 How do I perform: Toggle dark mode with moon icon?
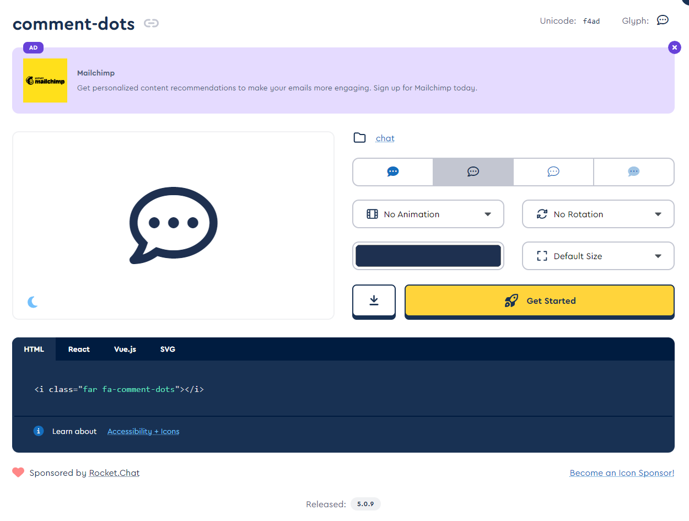(x=33, y=302)
